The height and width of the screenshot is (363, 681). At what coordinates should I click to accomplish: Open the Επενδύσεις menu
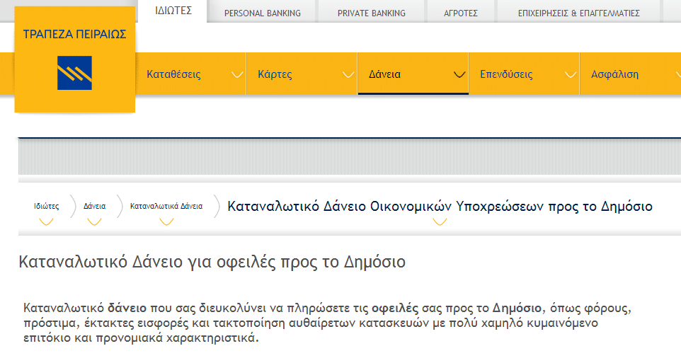[506, 74]
